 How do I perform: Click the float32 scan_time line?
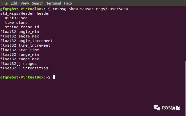(x=20, y=50)
